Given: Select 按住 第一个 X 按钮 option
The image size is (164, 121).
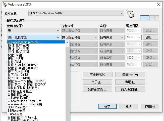Looking at the screenshot, I should [36, 81].
